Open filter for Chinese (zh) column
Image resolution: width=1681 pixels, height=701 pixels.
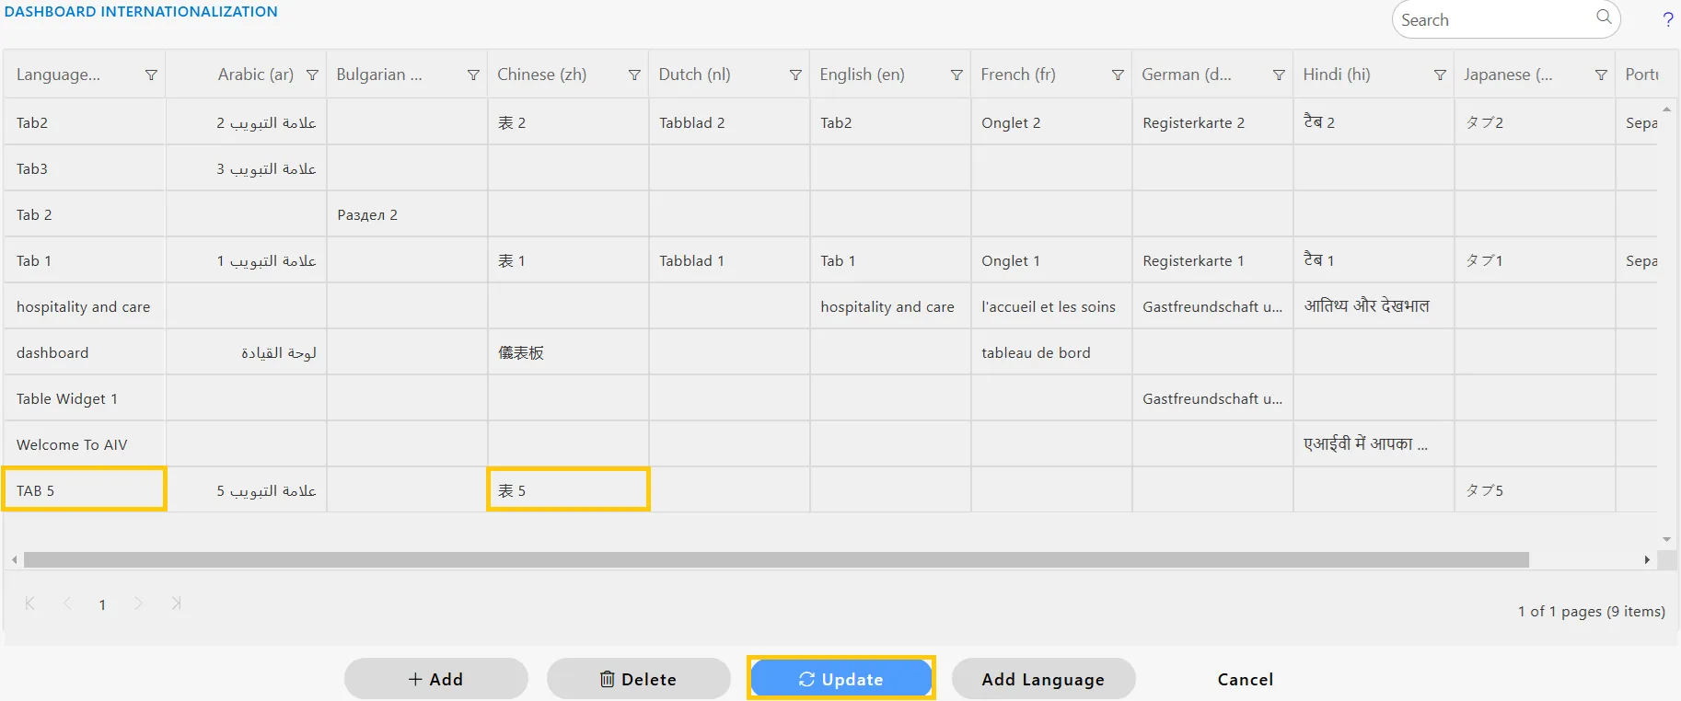634,75
